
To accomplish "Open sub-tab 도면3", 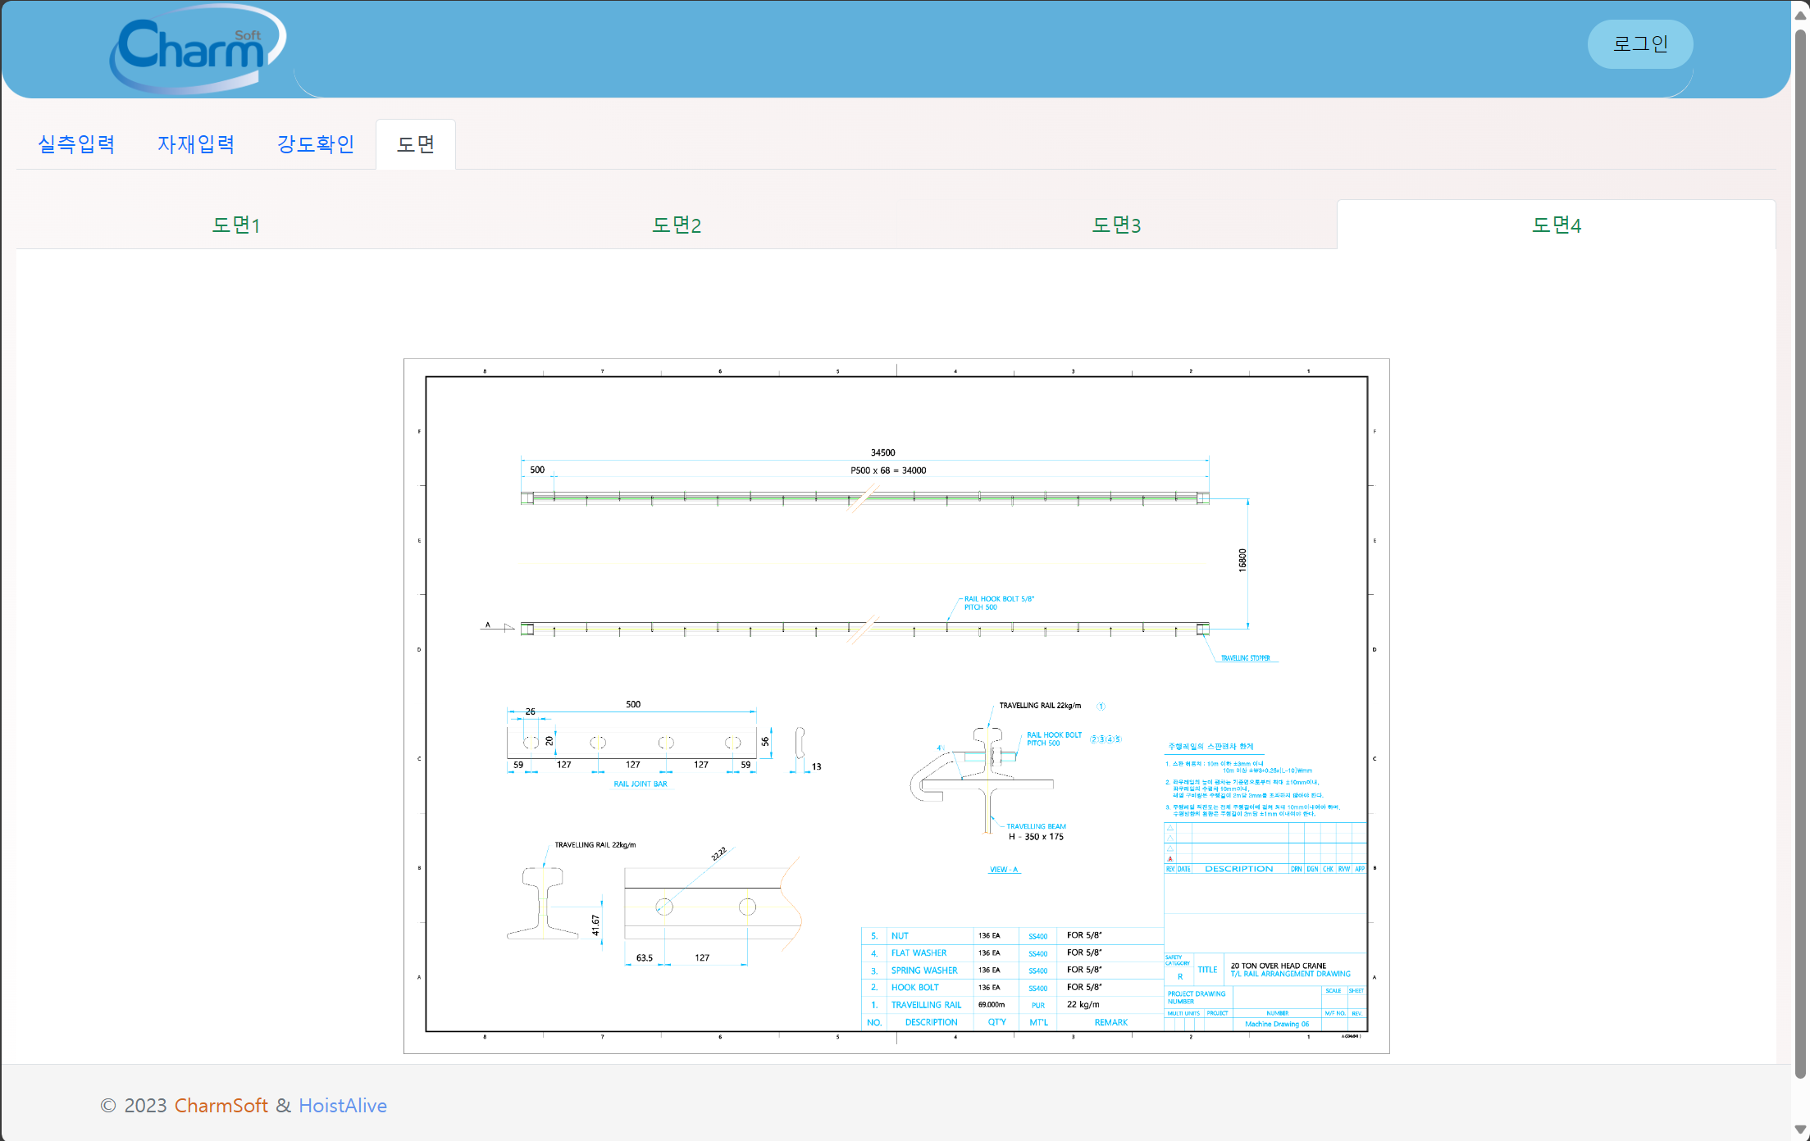I will click(1116, 225).
